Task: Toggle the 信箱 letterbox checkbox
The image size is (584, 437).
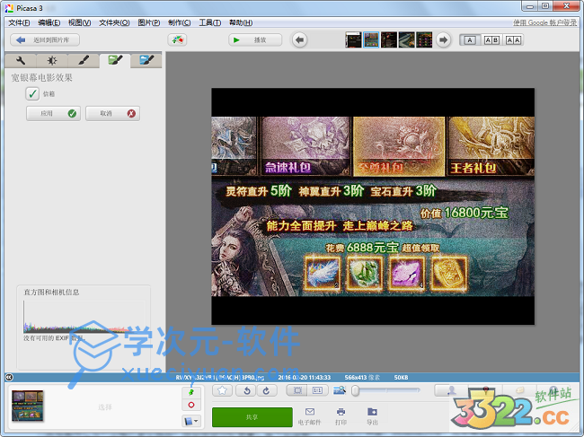Action: tap(32, 93)
